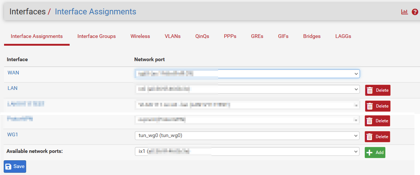420x175 pixels.
Task: Open the Available network ports dropdown
Action: tap(247, 151)
